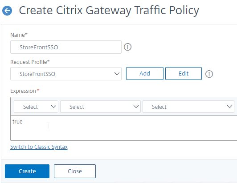Click into the Name field containing StoreFrontSSO

[x=66, y=47]
